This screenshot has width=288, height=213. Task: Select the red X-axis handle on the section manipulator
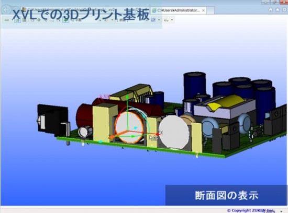[x=158, y=134]
